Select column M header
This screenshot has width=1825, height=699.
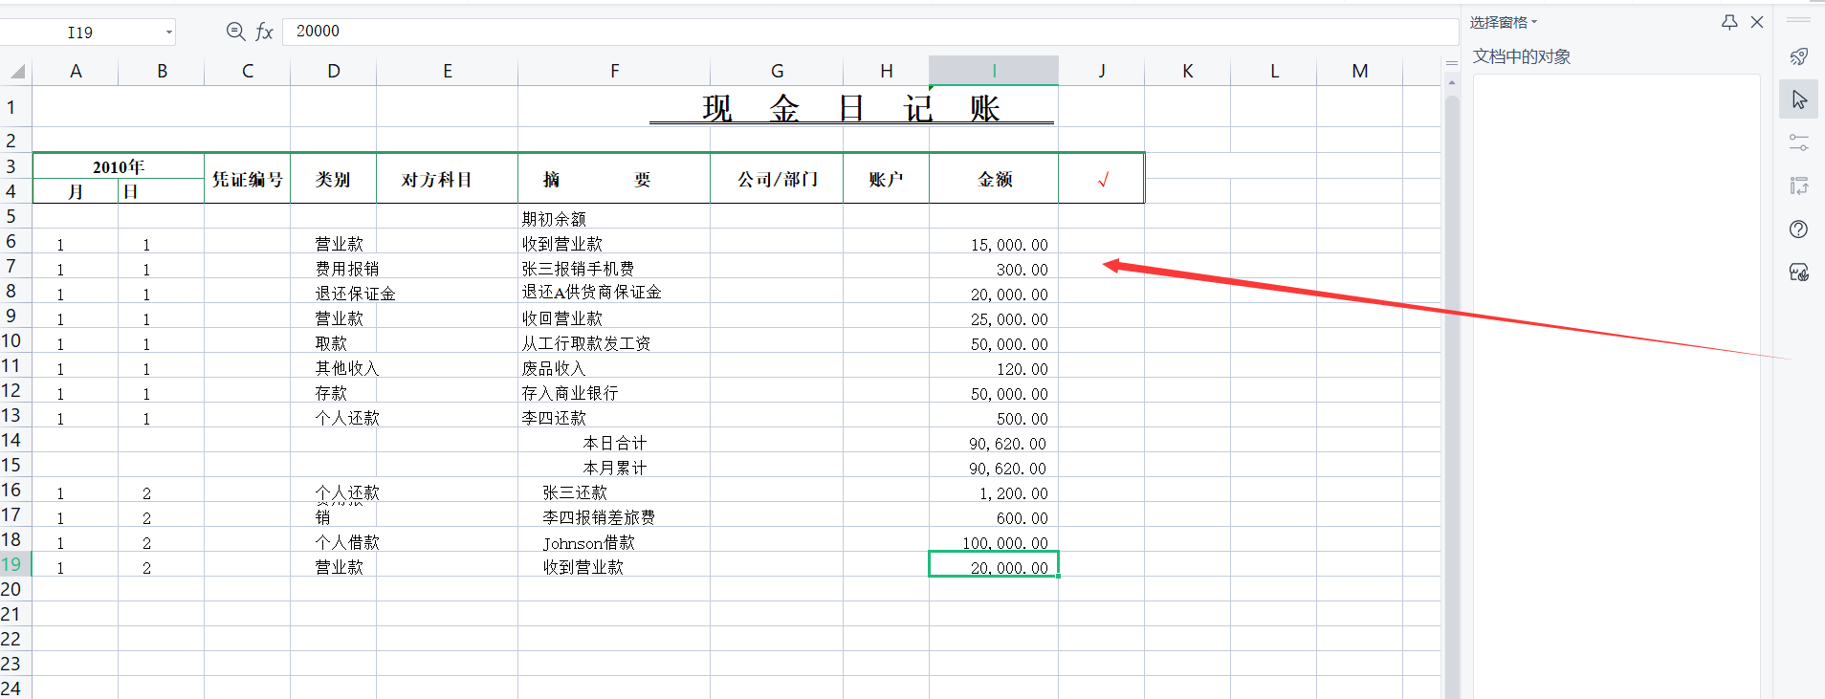[1360, 72]
